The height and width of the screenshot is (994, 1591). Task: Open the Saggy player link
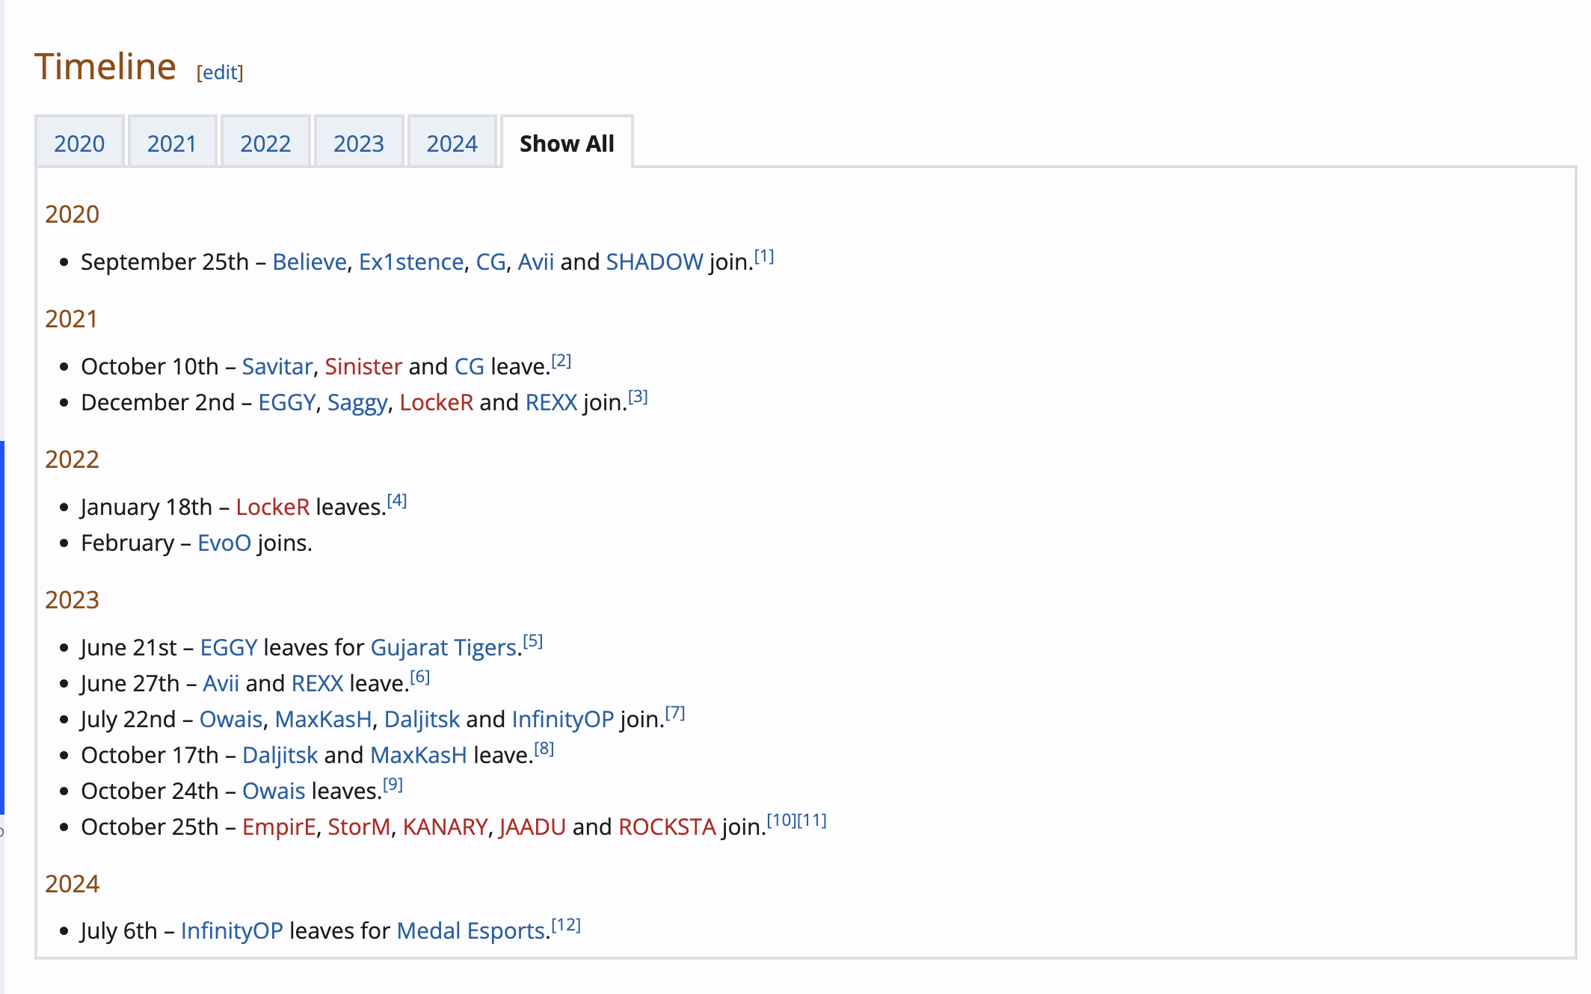pos(357,402)
